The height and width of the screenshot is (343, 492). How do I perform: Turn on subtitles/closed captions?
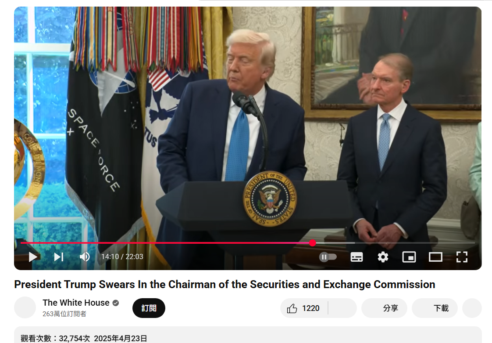tap(357, 257)
